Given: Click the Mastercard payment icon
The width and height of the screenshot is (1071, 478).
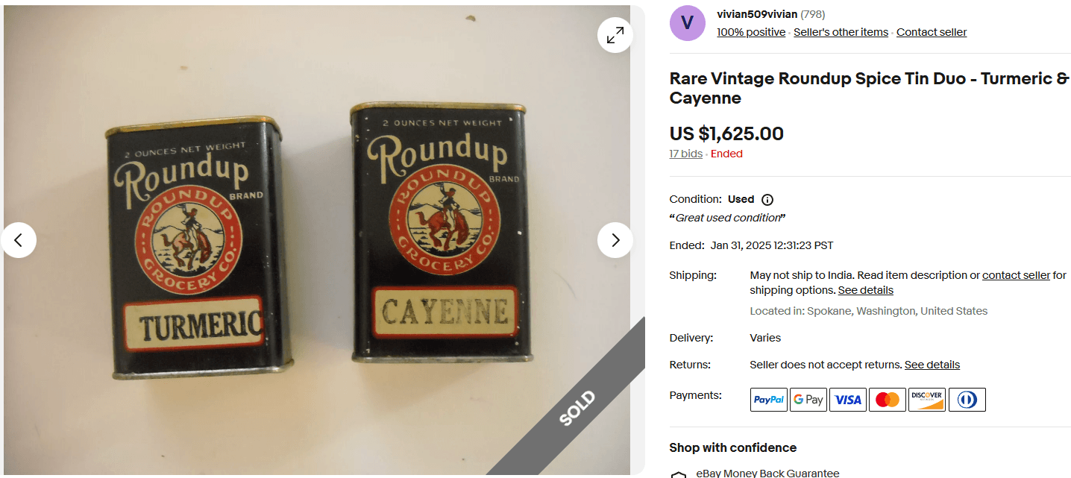Looking at the screenshot, I should 887,399.
